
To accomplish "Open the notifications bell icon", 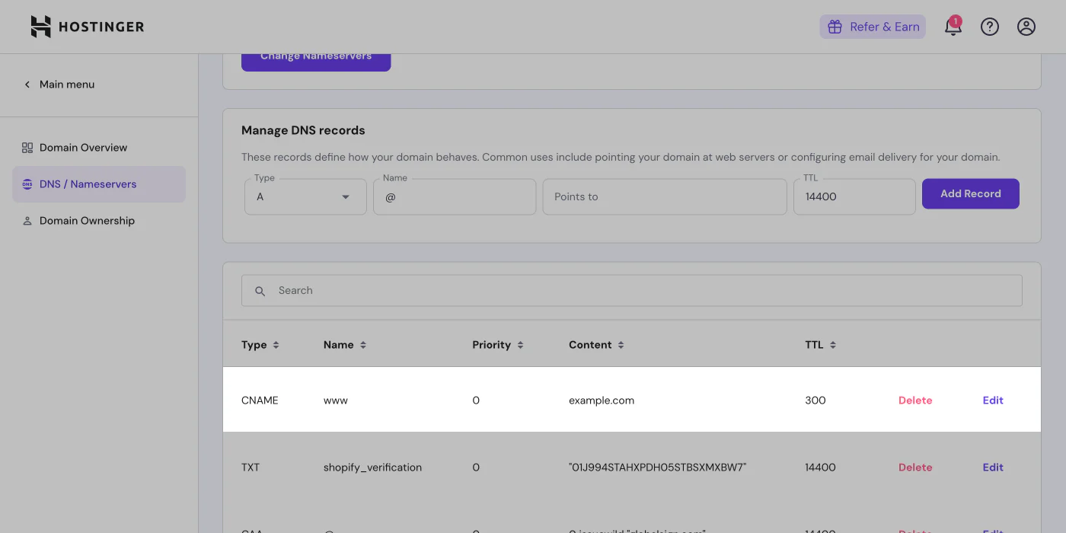I will point(953,26).
